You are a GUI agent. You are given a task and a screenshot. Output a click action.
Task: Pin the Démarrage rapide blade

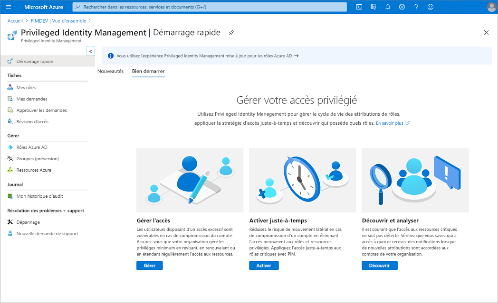coord(231,33)
